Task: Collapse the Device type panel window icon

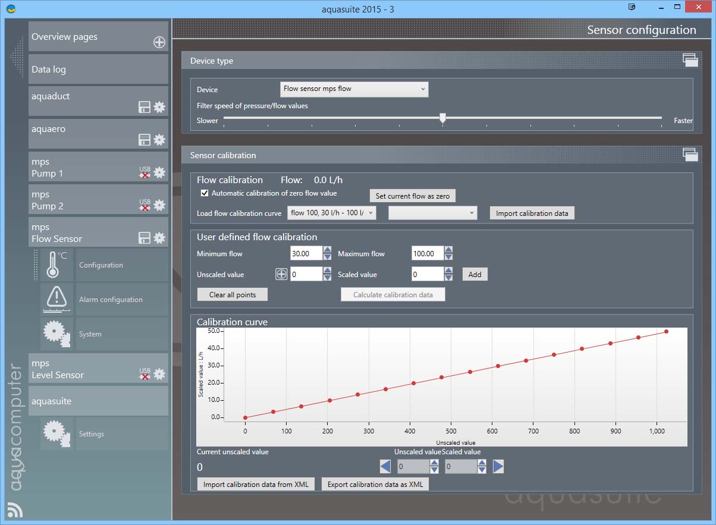Action: pos(690,59)
